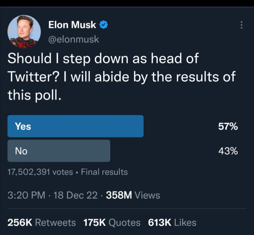Image resolution: width=254 pixels, height=235 pixels.
Task: Click the 3:20 PM timestamp
Action: pyautogui.click(x=27, y=195)
